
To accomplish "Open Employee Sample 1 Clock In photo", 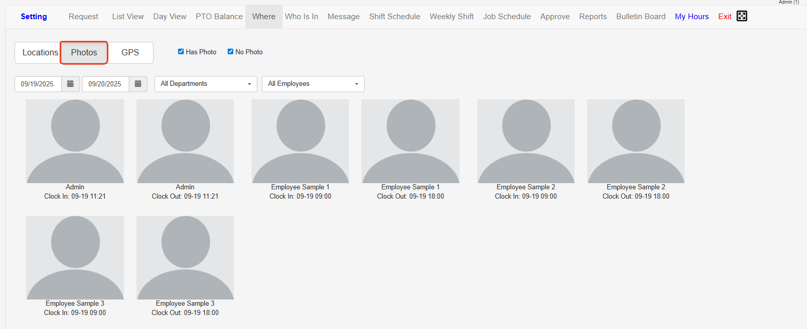I will coord(300,141).
